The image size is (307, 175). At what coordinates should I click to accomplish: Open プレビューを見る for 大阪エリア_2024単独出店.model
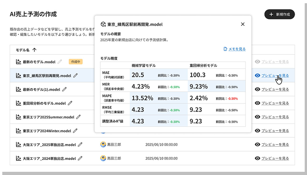pos(275,158)
